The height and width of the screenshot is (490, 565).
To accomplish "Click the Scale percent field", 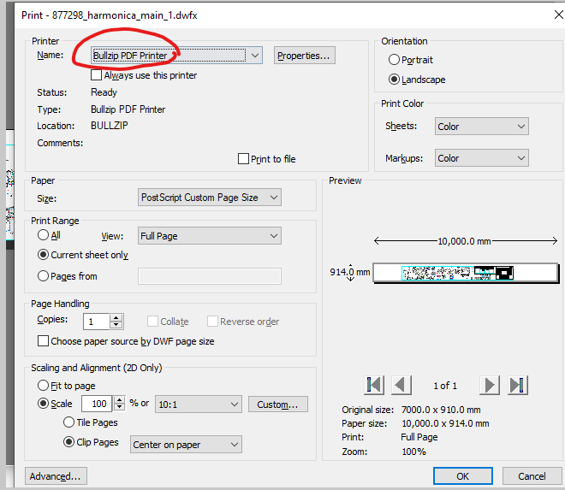I will coord(98,404).
